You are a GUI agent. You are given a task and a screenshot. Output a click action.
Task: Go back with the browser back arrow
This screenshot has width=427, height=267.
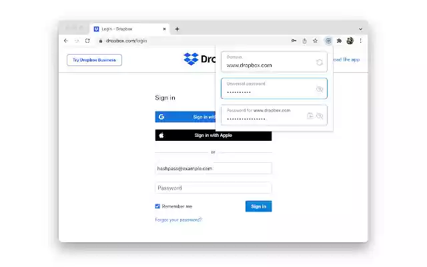click(66, 41)
